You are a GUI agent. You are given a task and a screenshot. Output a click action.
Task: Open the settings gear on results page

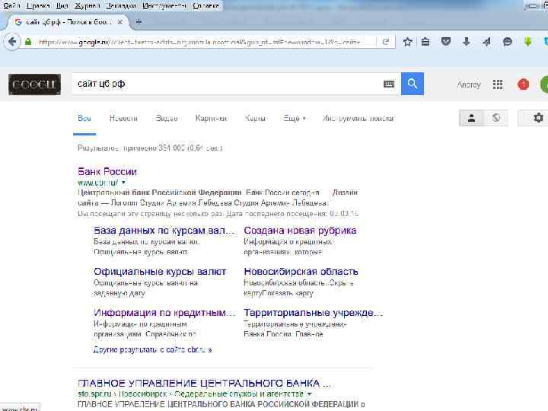click(538, 118)
